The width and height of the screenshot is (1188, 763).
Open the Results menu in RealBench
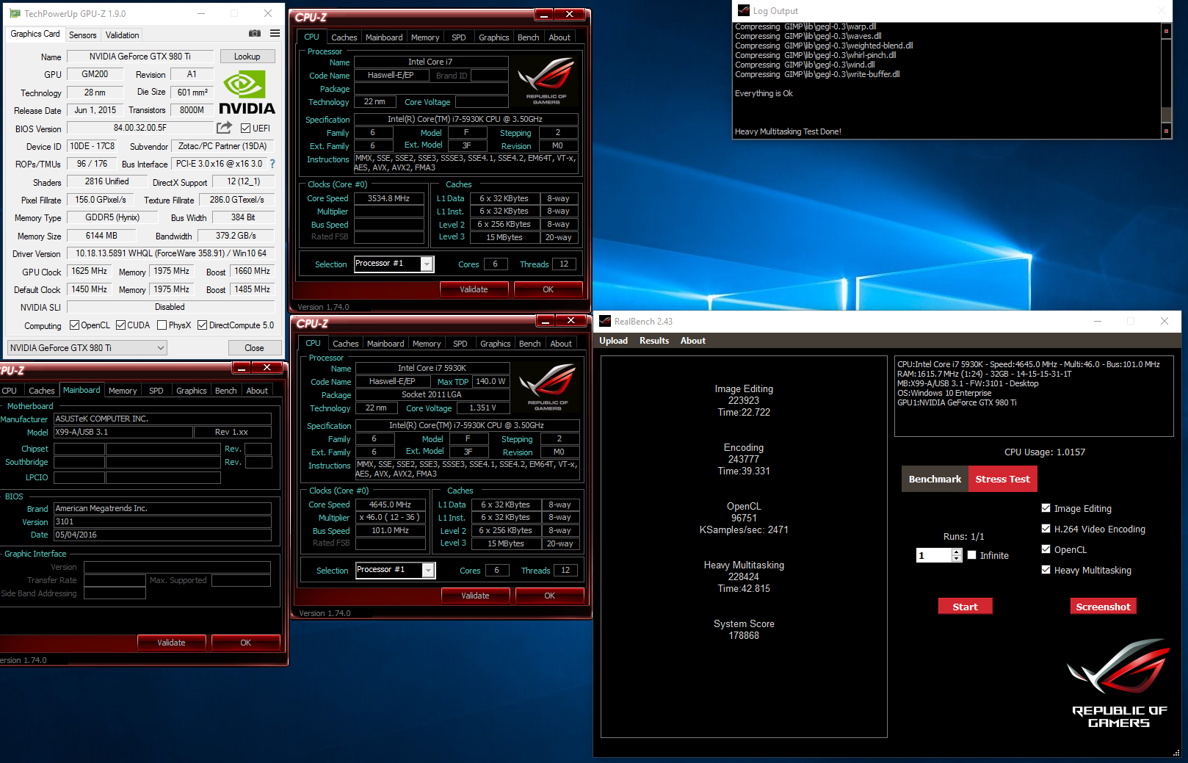(x=654, y=341)
